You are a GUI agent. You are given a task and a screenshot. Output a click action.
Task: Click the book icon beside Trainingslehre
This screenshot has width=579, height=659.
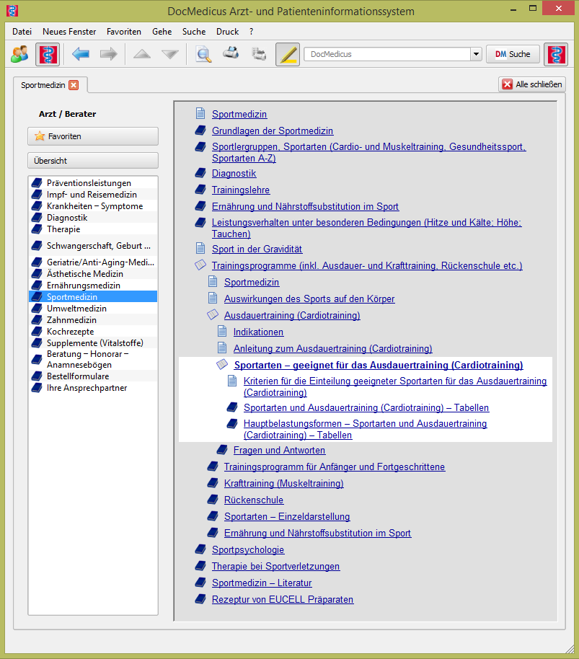tap(200, 190)
